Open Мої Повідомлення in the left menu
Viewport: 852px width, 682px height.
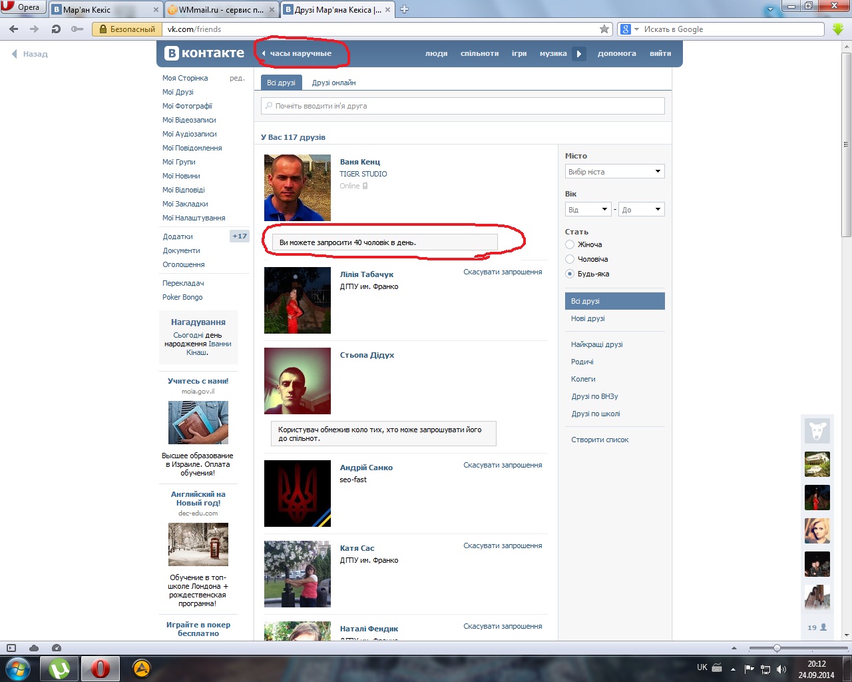pos(192,148)
